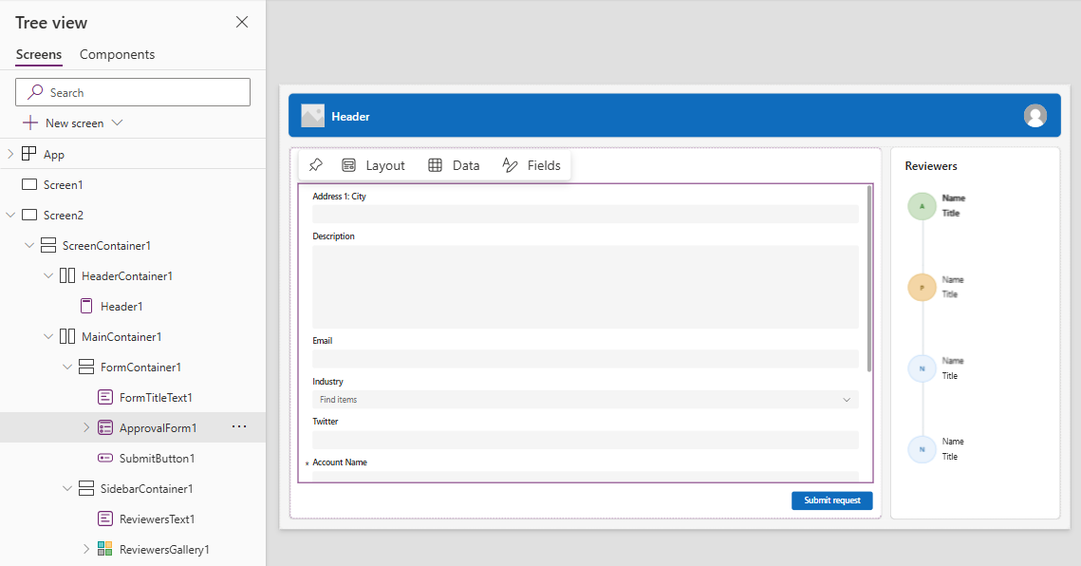Click the Description text area
Image resolution: width=1081 pixels, height=566 pixels.
[586, 287]
